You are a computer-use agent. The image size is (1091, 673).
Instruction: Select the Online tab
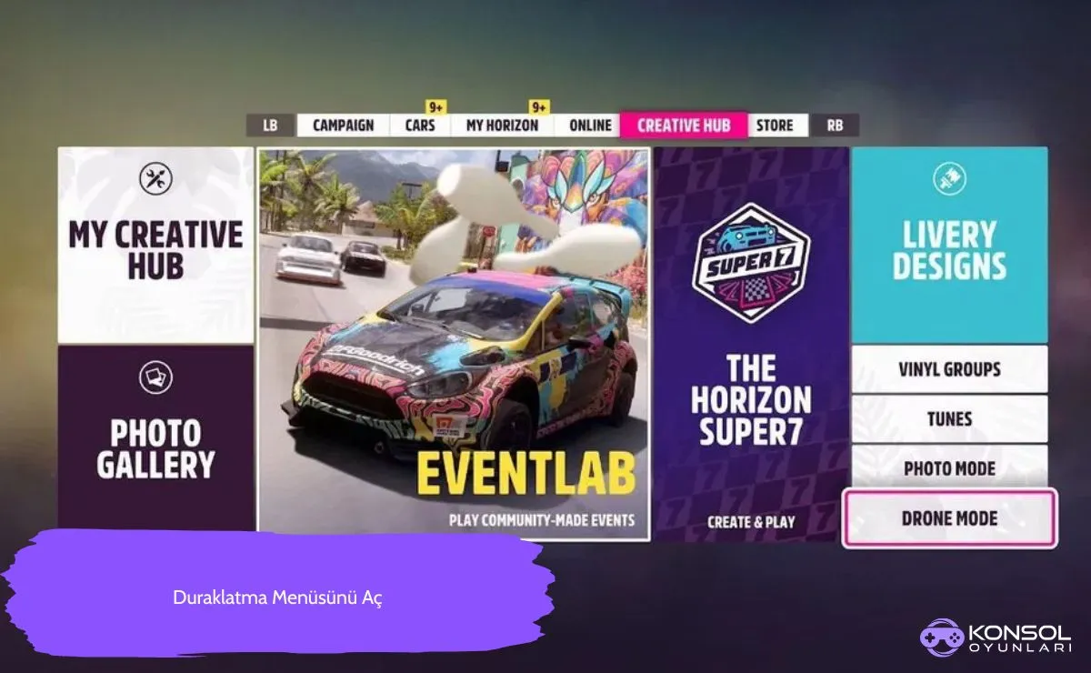(x=590, y=126)
